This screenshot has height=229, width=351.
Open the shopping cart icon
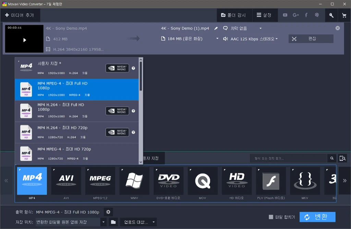pos(344,15)
